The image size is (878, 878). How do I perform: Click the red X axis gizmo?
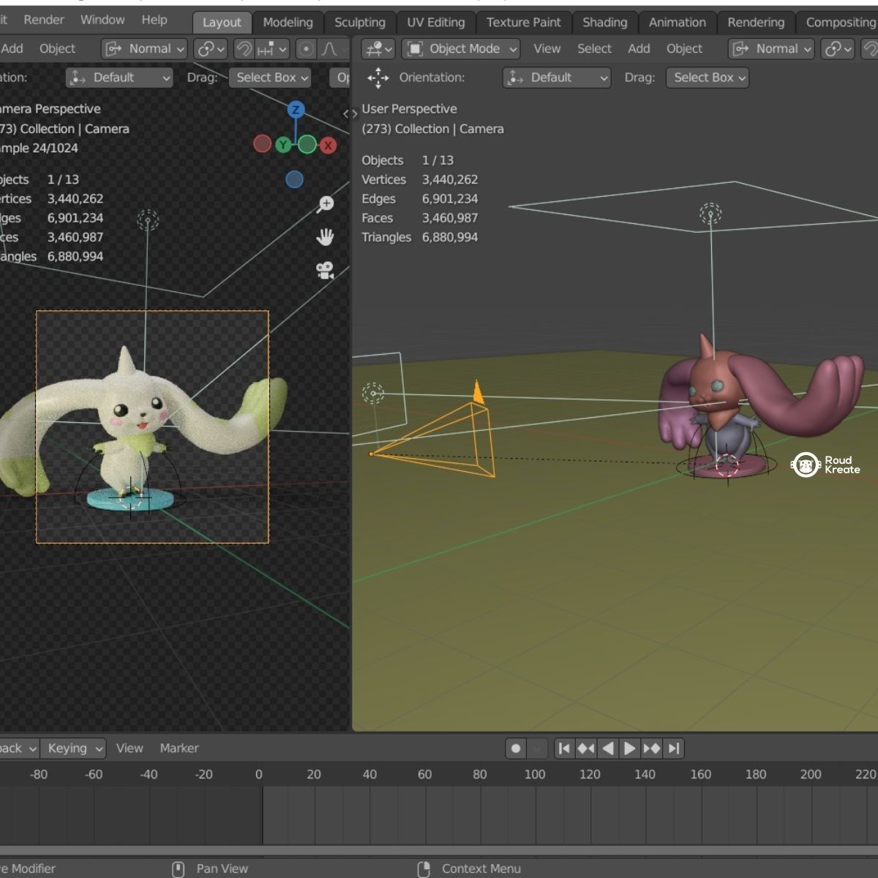point(328,146)
